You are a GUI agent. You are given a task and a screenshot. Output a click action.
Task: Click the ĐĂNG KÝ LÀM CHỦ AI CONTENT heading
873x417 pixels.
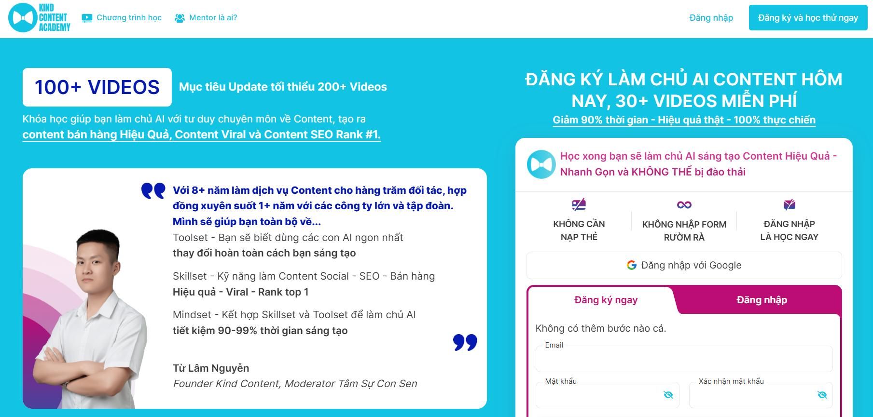[x=684, y=90]
